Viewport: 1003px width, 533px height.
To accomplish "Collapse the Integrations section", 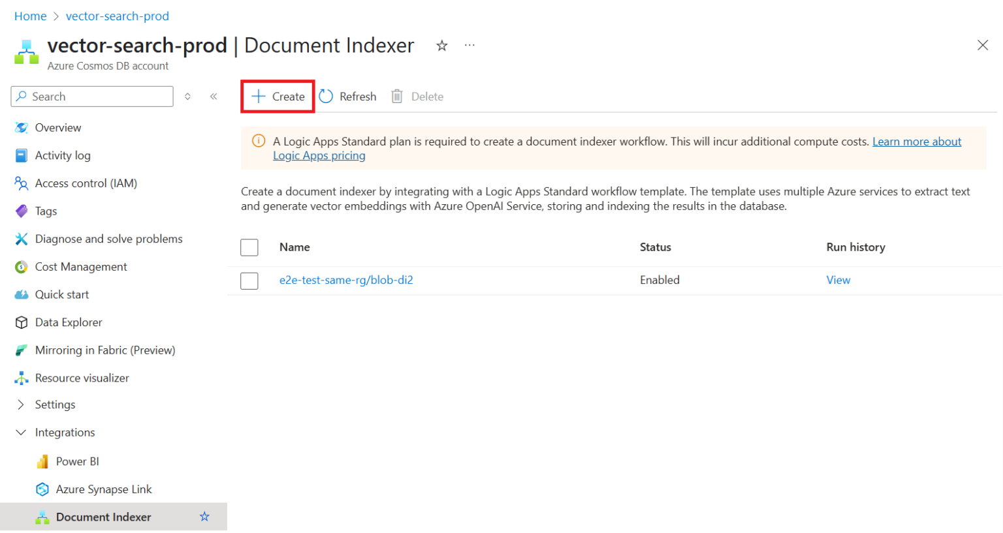I will coord(64,432).
